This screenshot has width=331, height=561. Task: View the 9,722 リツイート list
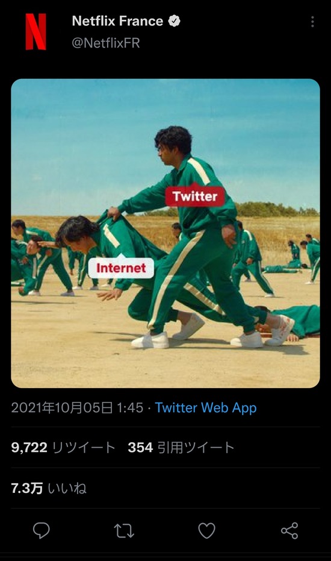click(63, 448)
